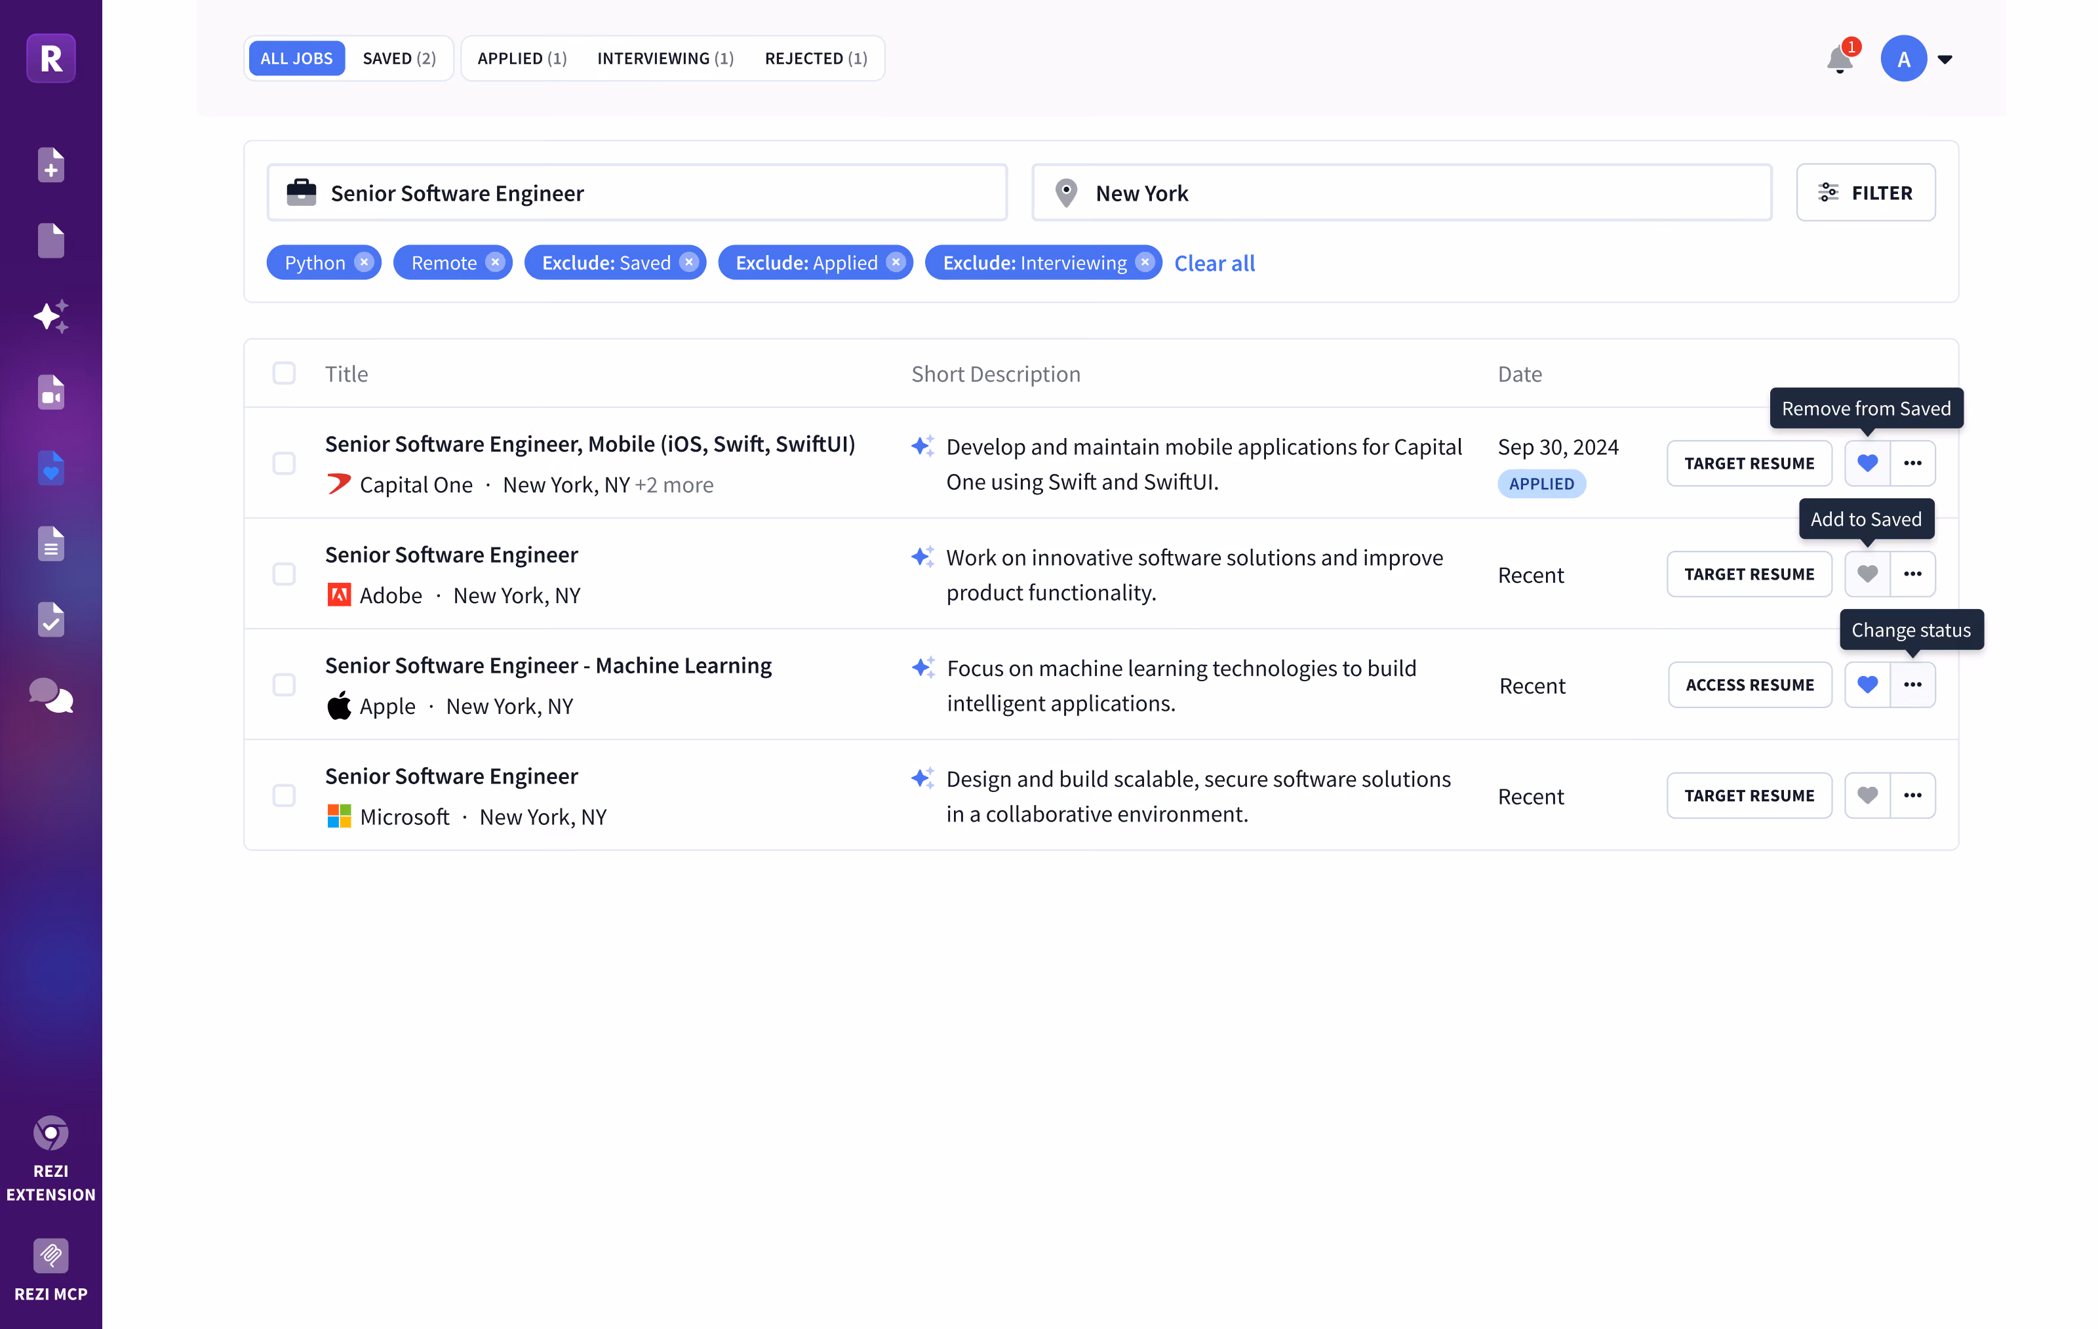Open more options for Adobe job
The height and width of the screenshot is (1329, 2098).
pyautogui.click(x=1912, y=574)
